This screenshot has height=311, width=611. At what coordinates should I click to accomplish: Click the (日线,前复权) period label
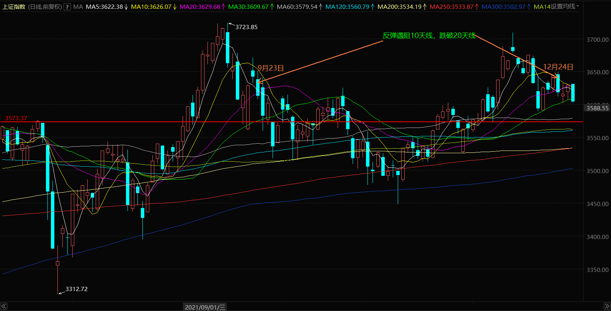(44, 7)
